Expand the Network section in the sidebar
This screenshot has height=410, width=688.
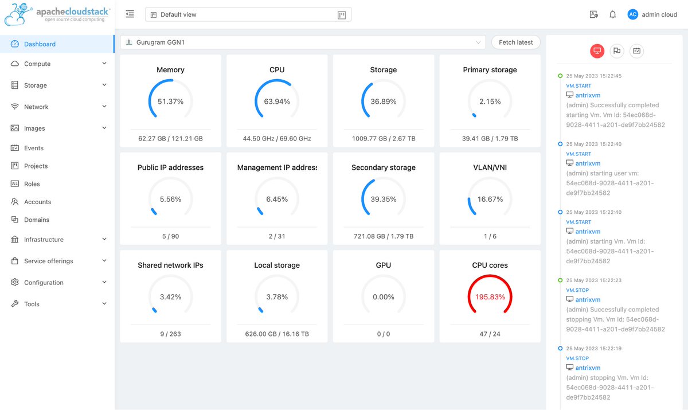(x=38, y=106)
